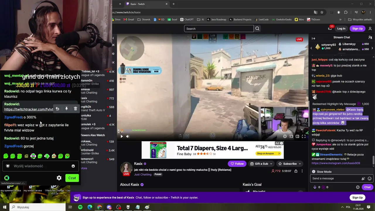This screenshot has width=375, height=211.
Task: Open Twitch chat settings gear
Action: tap(358, 187)
